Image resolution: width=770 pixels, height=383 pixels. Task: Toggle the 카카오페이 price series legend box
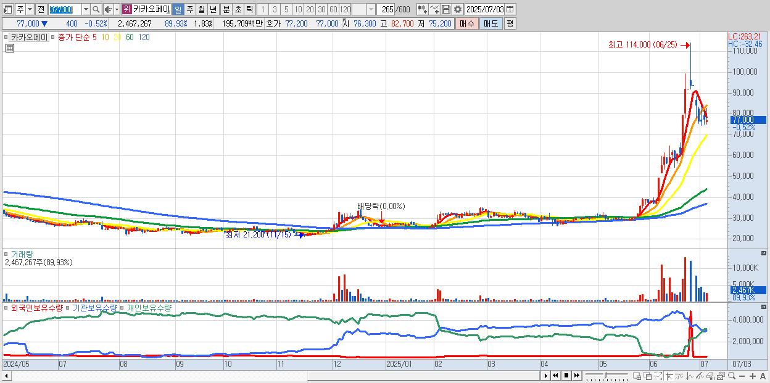point(7,37)
